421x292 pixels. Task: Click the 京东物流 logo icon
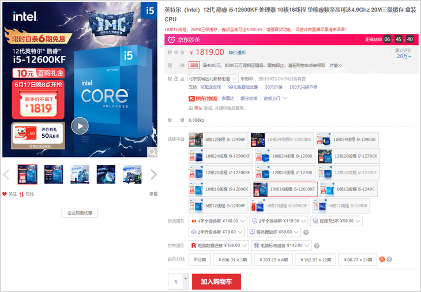tap(203, 99)
